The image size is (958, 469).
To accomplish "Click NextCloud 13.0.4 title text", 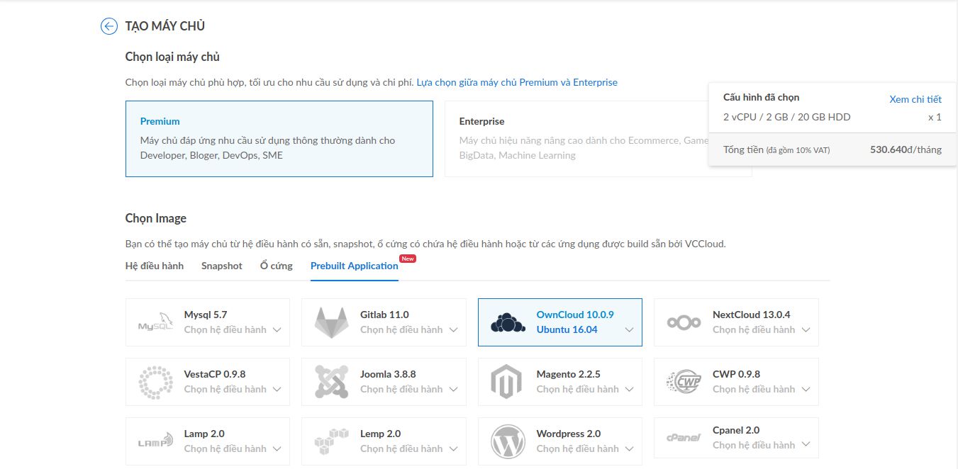I will click(752, 315).
